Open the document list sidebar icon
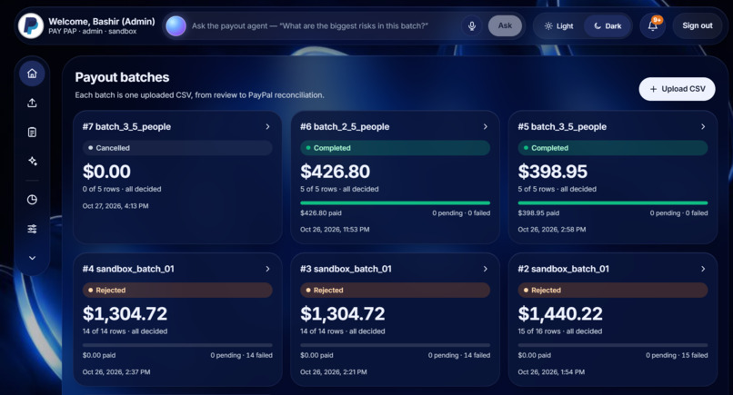This screenshot has height=395, width=733. click(32, 133)
